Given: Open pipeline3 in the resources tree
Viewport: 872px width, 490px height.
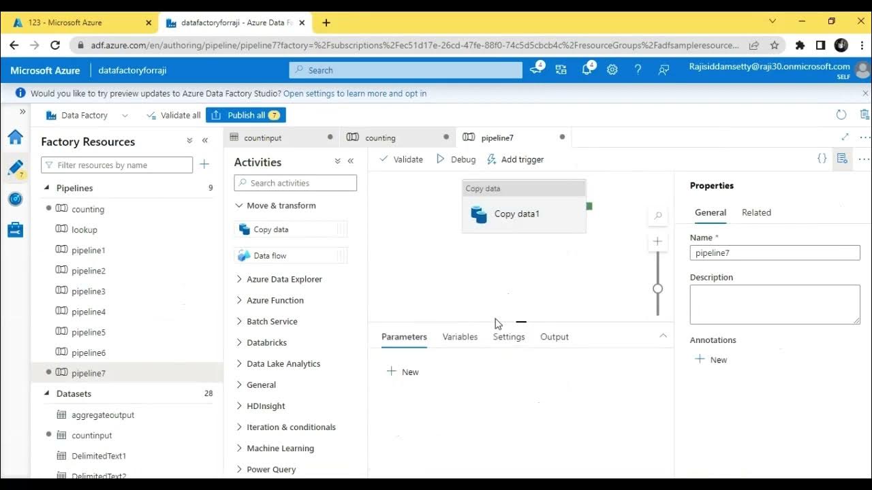Looking at the screenshot, I should [x=89, y=291].
